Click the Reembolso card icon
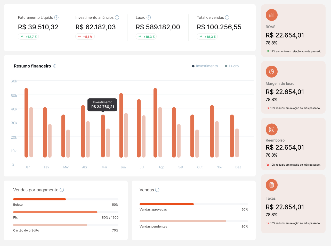This screenshot has height=246, width=331. point(272,129)
